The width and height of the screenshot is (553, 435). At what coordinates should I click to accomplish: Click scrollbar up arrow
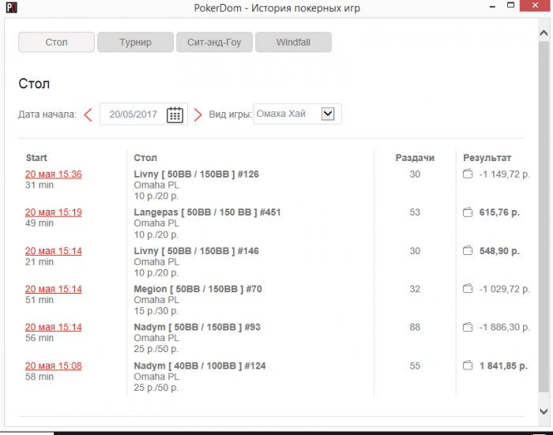[x=544, y=33]
